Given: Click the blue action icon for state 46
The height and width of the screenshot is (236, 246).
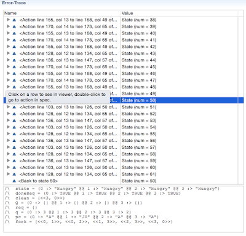Looking at the screenshot, I should 14,74.
